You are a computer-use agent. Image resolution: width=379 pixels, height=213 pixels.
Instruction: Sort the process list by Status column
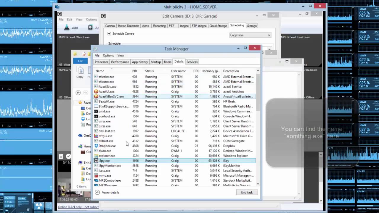point(150,71)
